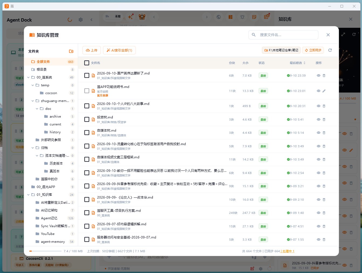Collapse the temp folder chevron
This screenshot has height=273, width=362.
pyautogui.click(x=33, y=85)
